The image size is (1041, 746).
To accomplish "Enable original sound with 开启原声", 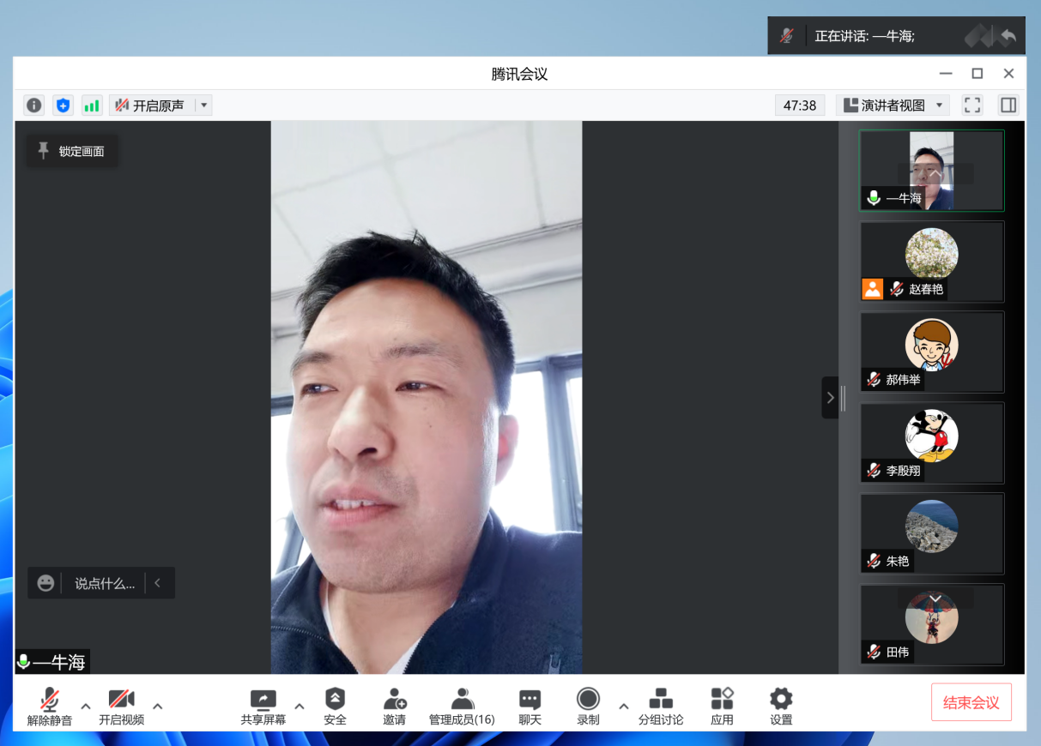I will pos(150,105).
